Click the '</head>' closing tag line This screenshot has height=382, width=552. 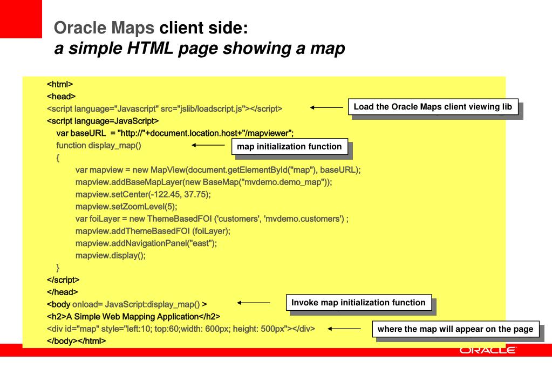coord(62,292)
